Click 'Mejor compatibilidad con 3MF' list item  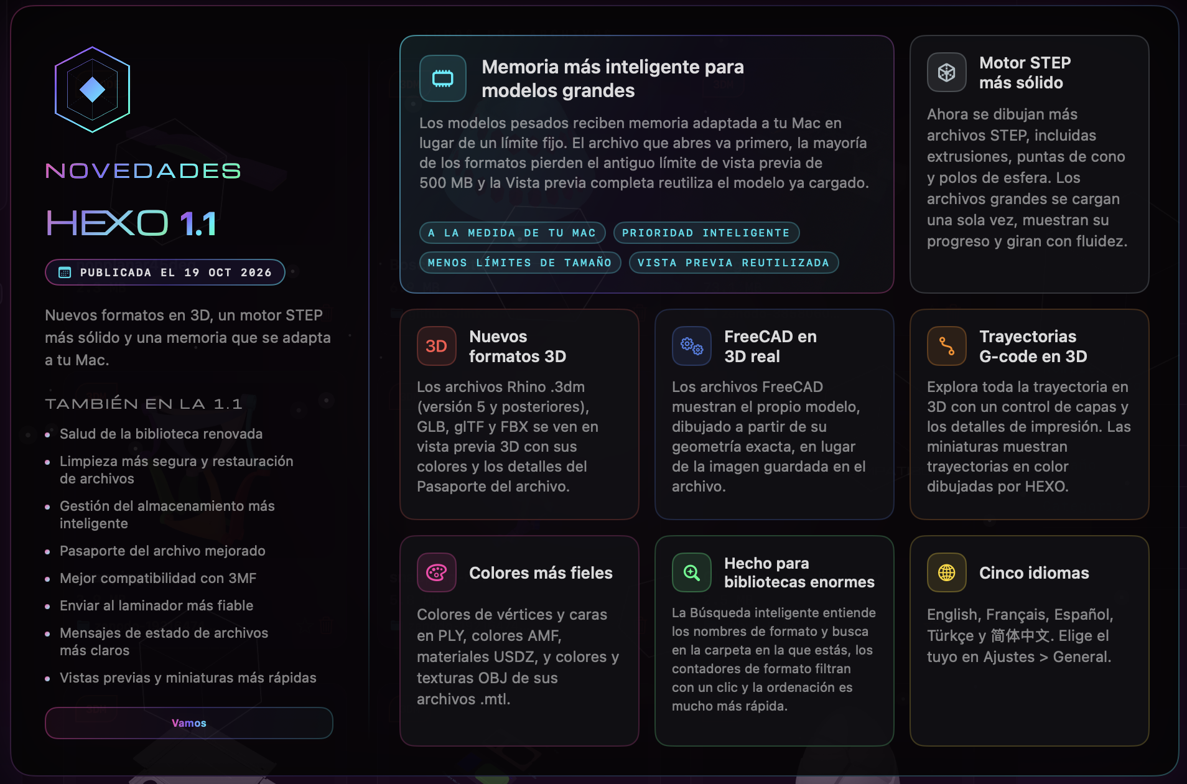158,578
